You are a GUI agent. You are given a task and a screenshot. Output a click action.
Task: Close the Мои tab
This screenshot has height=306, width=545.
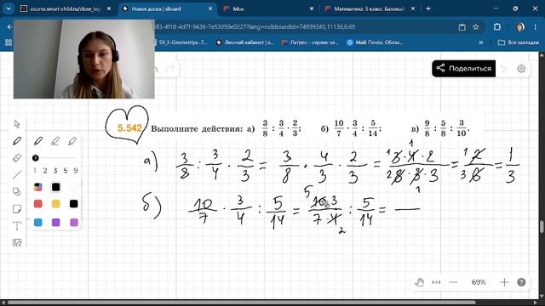[312, 8]
